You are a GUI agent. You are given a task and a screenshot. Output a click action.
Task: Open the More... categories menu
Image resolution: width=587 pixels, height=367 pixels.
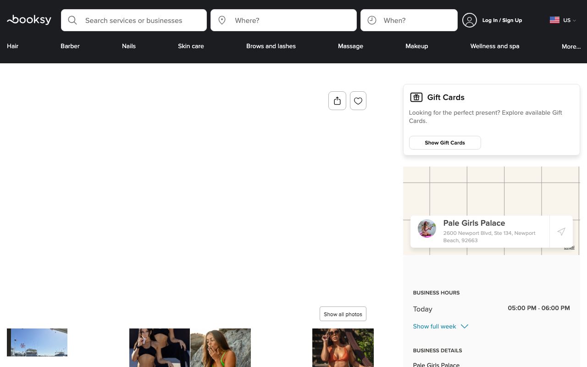[571, 46]
